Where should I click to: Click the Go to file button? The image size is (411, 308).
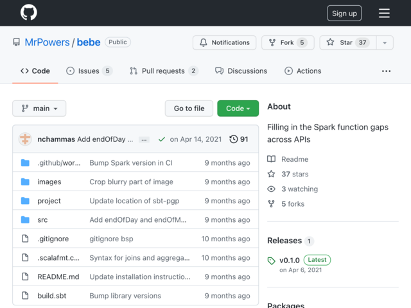tap(189, 108)
